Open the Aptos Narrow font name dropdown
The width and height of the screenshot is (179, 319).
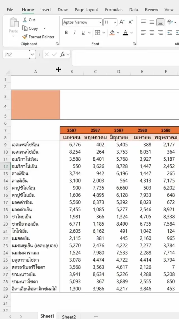(x=100, y=22)
